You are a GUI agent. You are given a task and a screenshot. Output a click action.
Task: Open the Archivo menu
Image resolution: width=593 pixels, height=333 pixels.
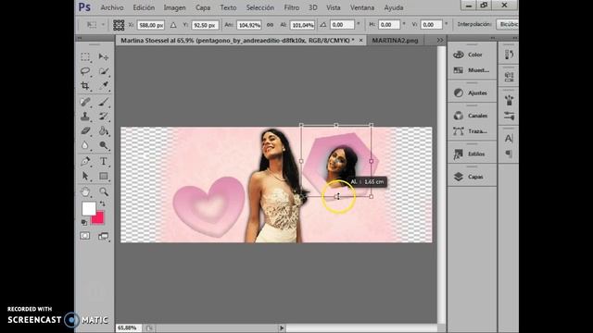112,7
